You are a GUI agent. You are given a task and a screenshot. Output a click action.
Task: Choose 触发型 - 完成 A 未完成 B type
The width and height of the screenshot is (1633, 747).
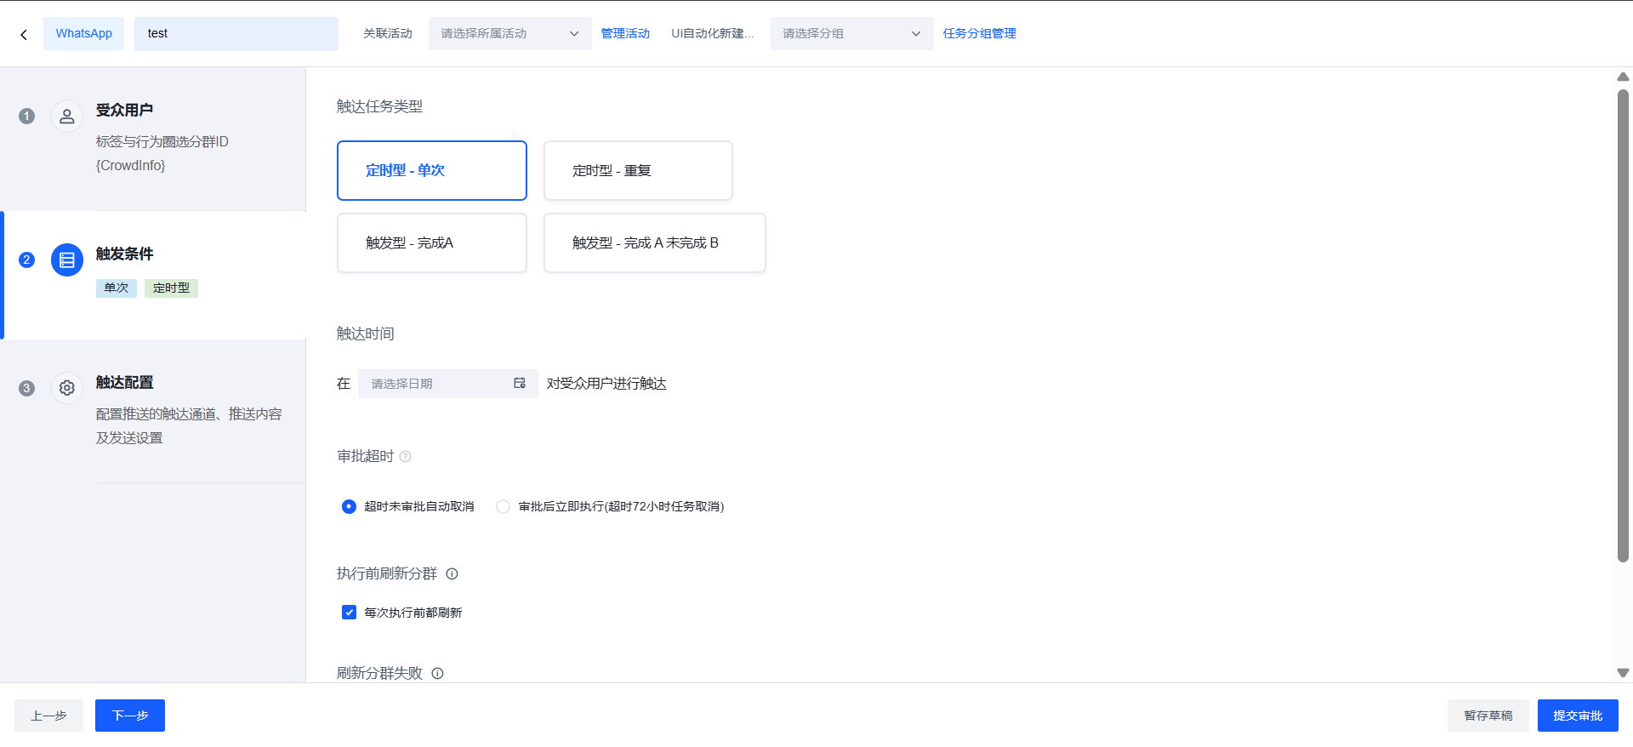[654, 243]
